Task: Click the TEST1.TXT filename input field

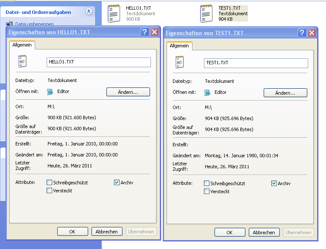Action: pyautogui.click(x=256, y=63)
